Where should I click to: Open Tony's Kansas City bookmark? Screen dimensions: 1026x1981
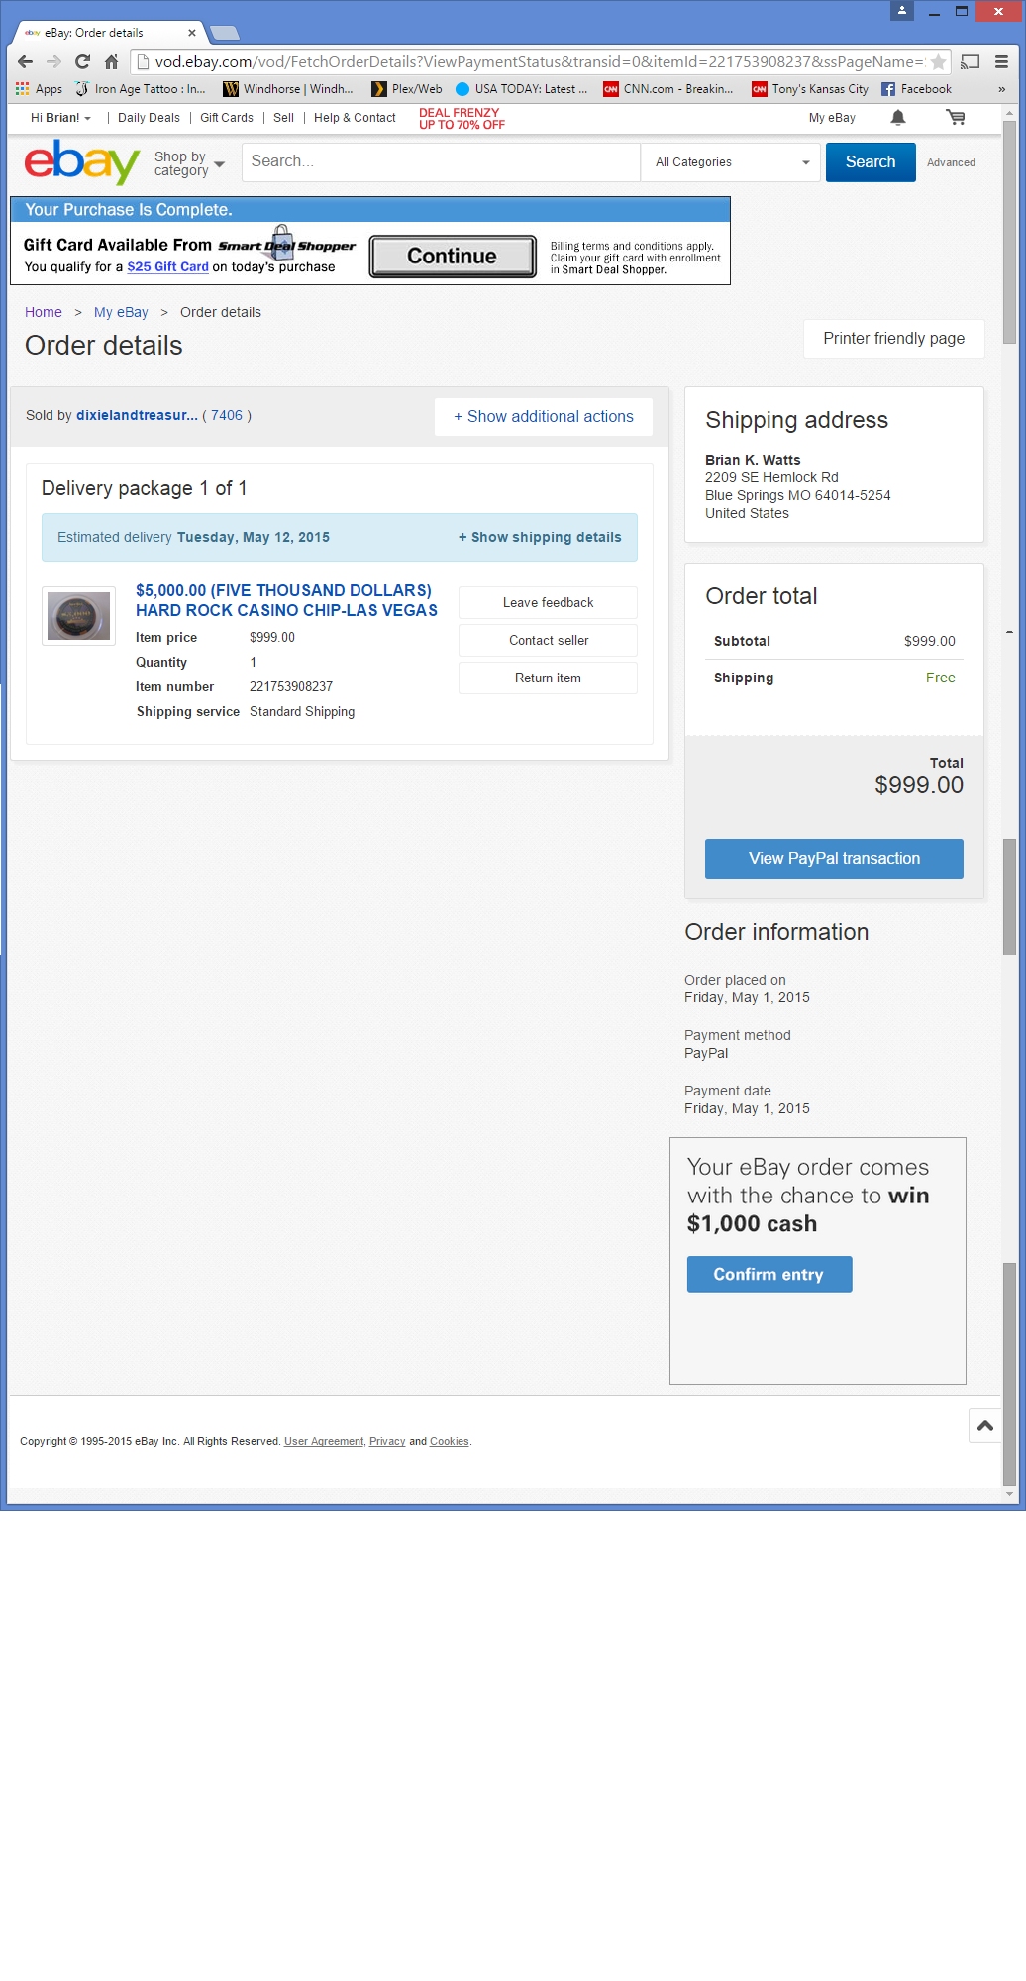810,89
